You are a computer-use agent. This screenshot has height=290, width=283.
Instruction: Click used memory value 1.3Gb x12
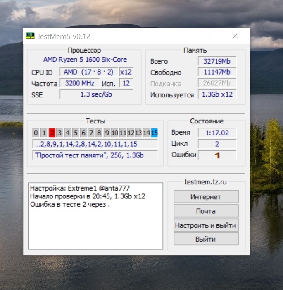(x=217, y=94)
